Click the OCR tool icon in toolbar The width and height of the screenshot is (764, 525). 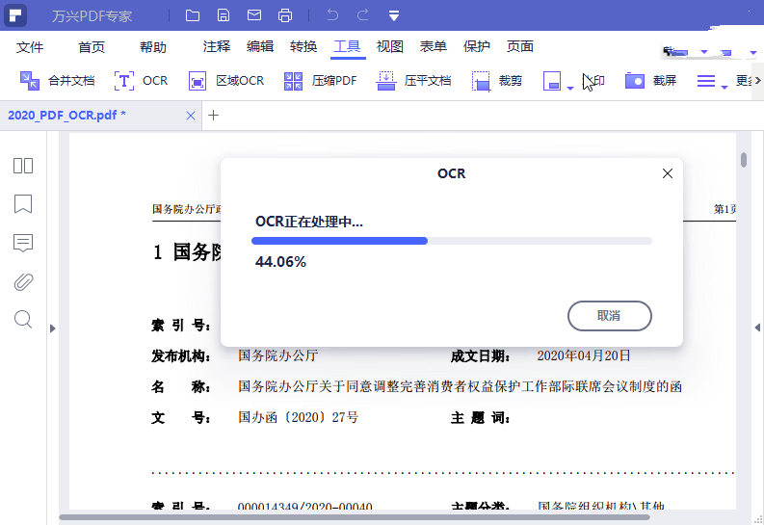pyautogui.click(x=125, y=81)
